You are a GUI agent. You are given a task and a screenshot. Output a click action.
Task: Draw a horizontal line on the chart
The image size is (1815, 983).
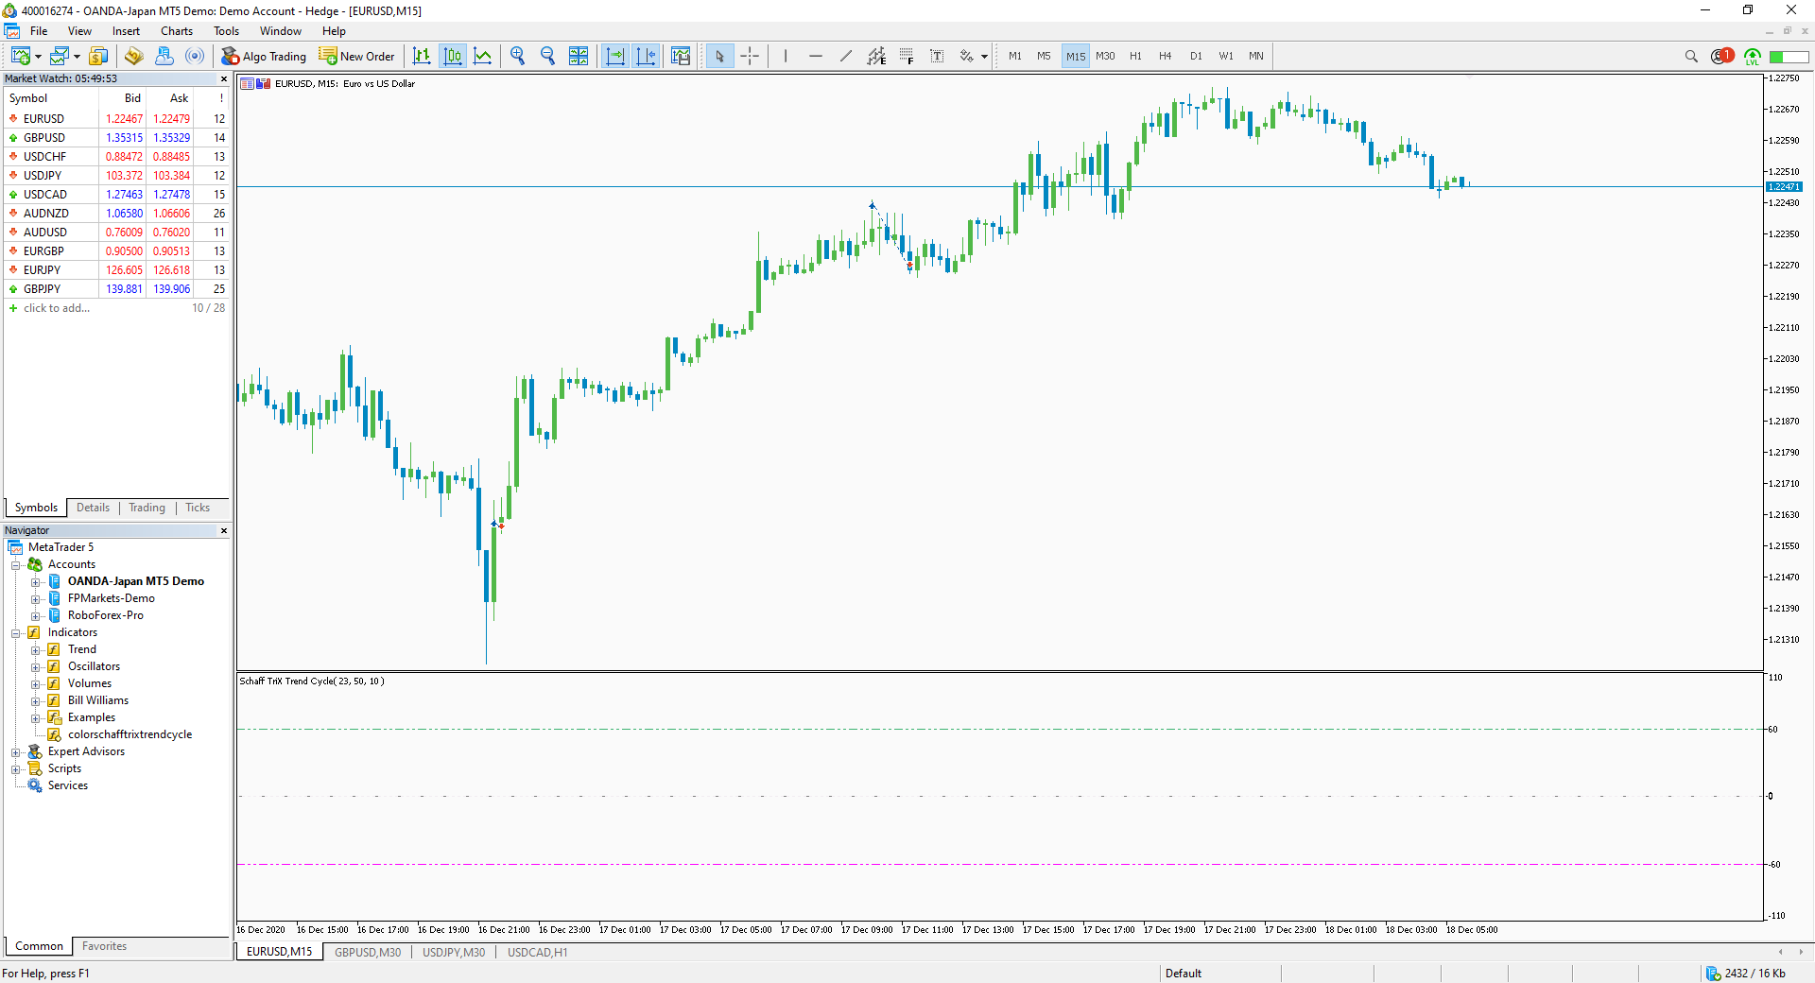(816, 56)
